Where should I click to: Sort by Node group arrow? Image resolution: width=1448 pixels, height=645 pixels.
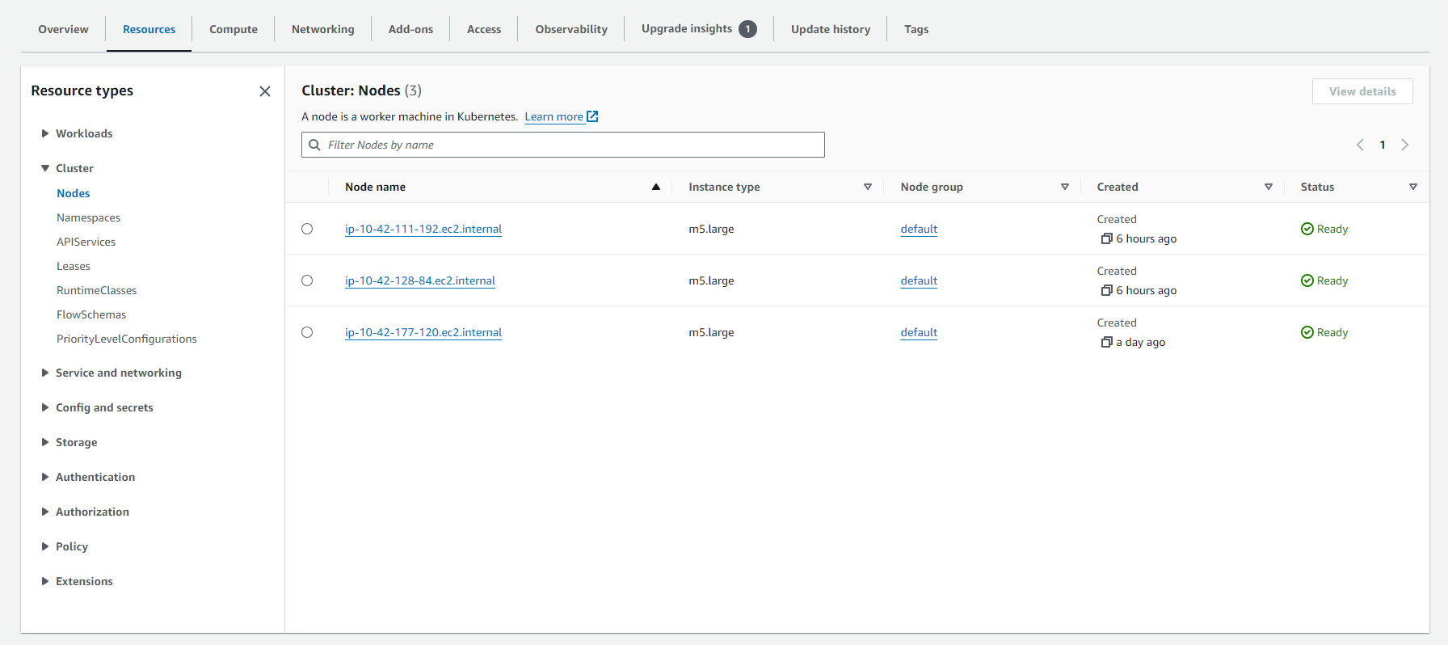(x=1065, y=187)
